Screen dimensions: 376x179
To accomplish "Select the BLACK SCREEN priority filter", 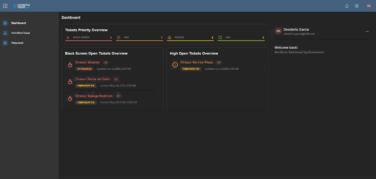I will [89, 38].
